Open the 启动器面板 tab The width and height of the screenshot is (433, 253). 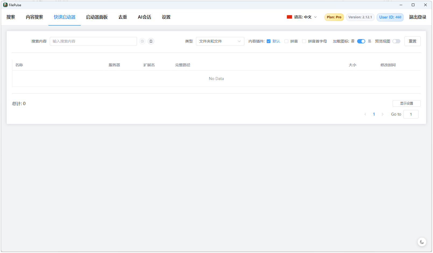coord(97,17)
